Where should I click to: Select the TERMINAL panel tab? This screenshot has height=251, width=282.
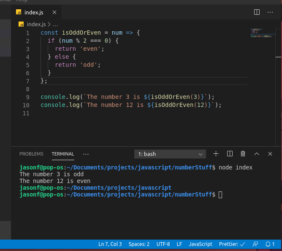coord(63,154)
